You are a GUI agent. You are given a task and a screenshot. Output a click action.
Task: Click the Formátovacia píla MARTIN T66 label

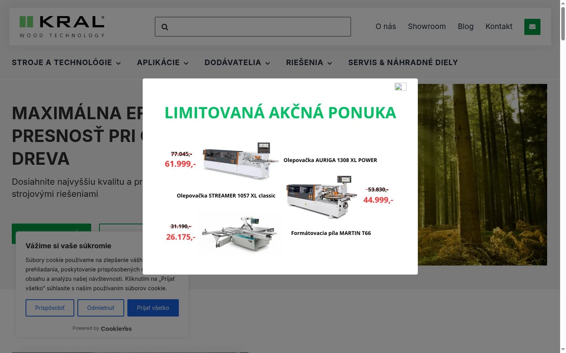pyautogui.click(x=331, y=233)
